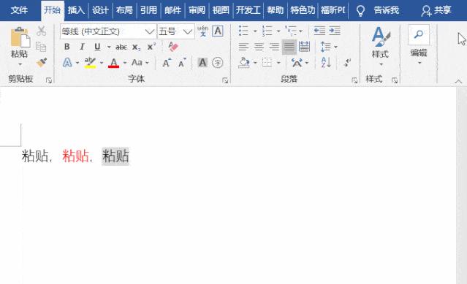Viewport: 467px width, 284px height.
Task: Open the font name dropdown
Action: [x=149, y=31]
